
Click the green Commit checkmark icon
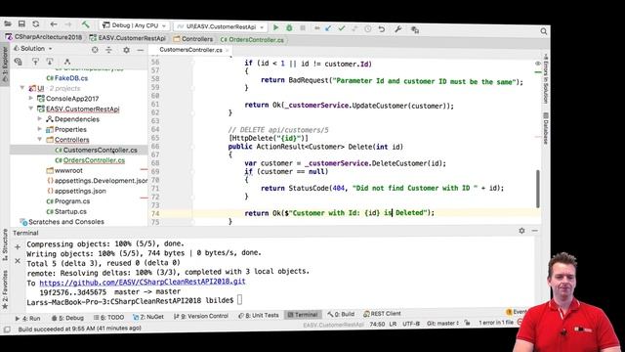click(342, 28)
